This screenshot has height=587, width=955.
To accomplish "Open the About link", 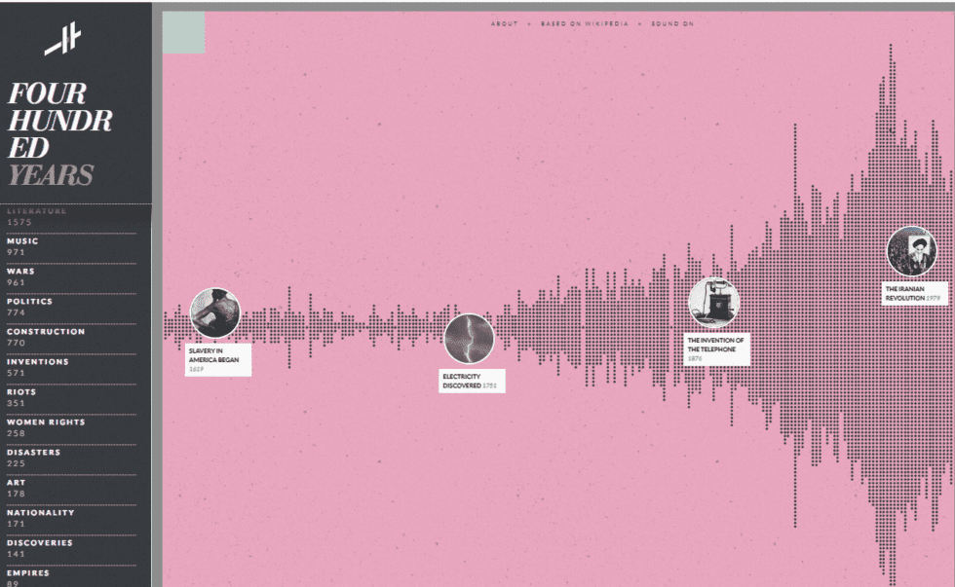I will [x=505, y=23].
